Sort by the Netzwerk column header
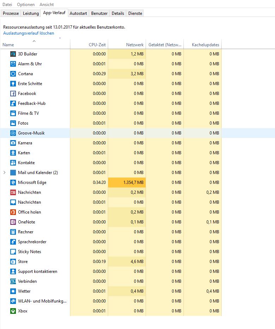The image size is (275, 329). point(127,44)
